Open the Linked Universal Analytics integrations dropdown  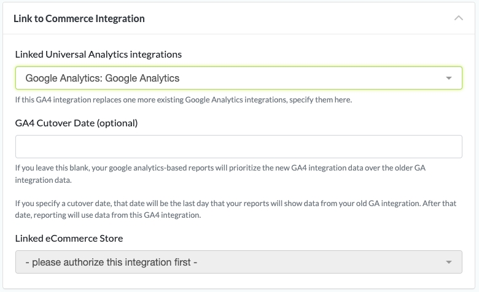point(238,79)
